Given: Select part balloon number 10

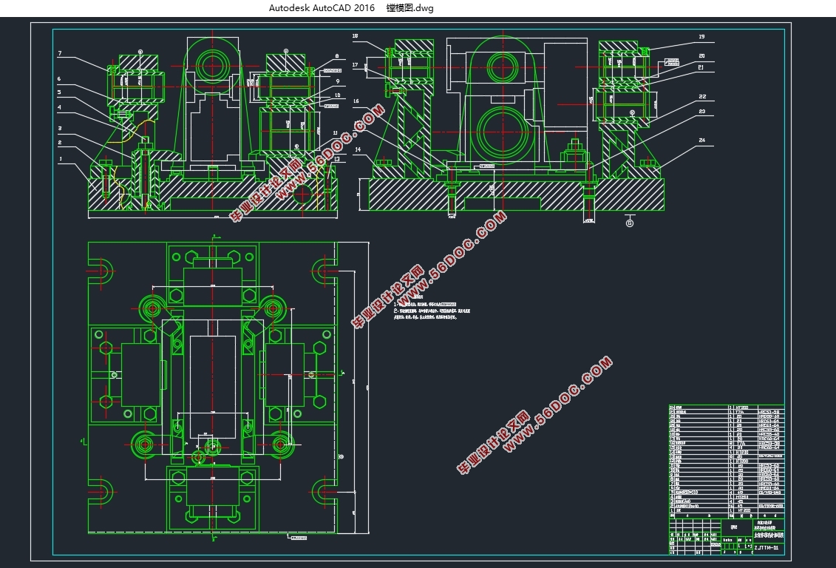Looking at the screenshot, I should pyautogui.click(x=337, y=95).
